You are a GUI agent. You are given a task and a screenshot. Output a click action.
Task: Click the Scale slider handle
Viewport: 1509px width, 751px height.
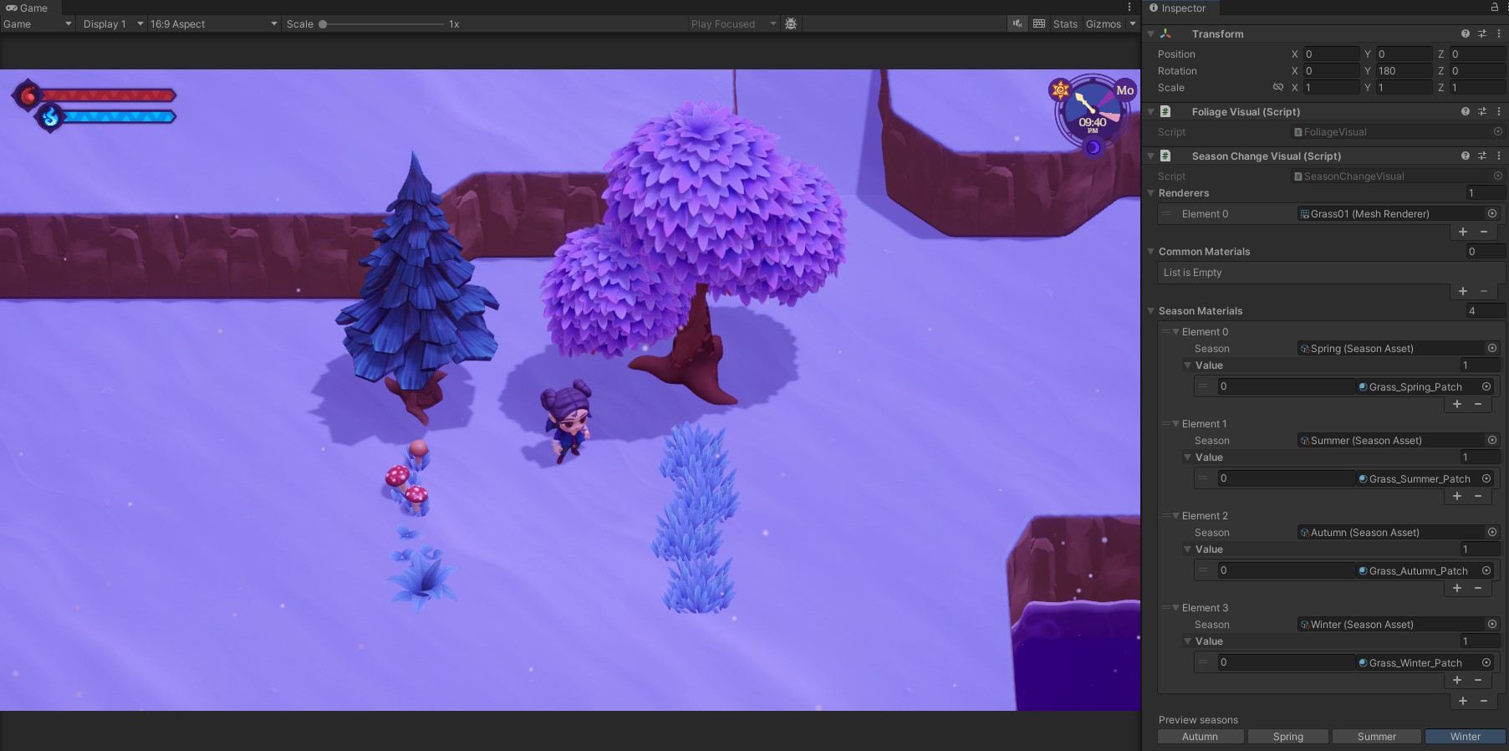(x=323, y=24)
